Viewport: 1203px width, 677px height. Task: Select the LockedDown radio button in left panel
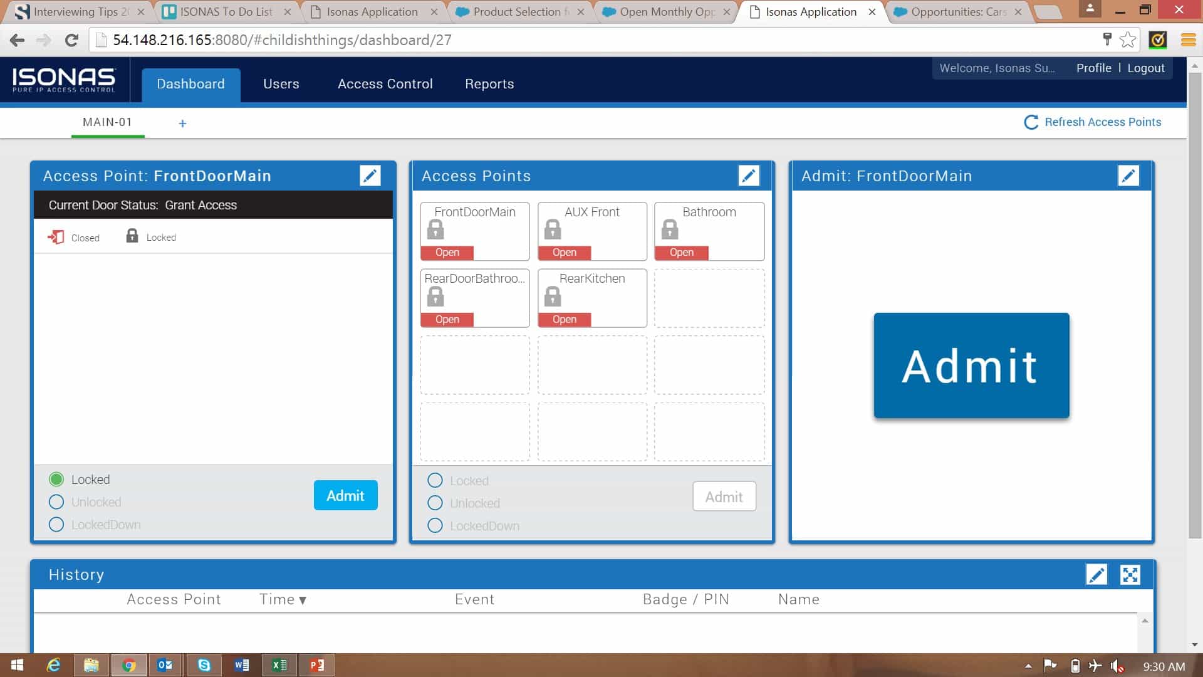(x=55, y=524)
